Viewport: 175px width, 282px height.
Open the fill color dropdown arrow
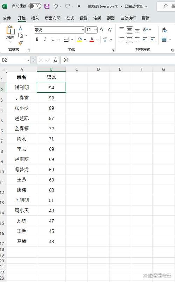85,40
